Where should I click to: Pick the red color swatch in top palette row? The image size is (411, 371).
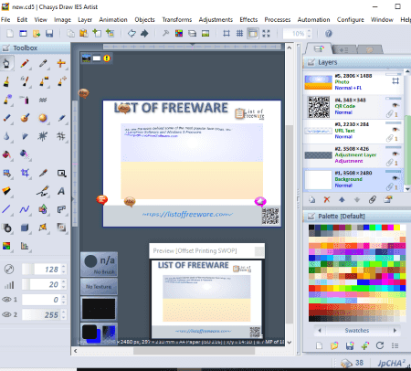pos(385,228)
